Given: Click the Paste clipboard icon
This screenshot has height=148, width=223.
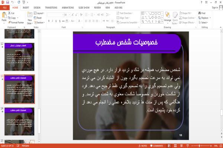Looking at the screenshot, I should click(x=4, y=15).
